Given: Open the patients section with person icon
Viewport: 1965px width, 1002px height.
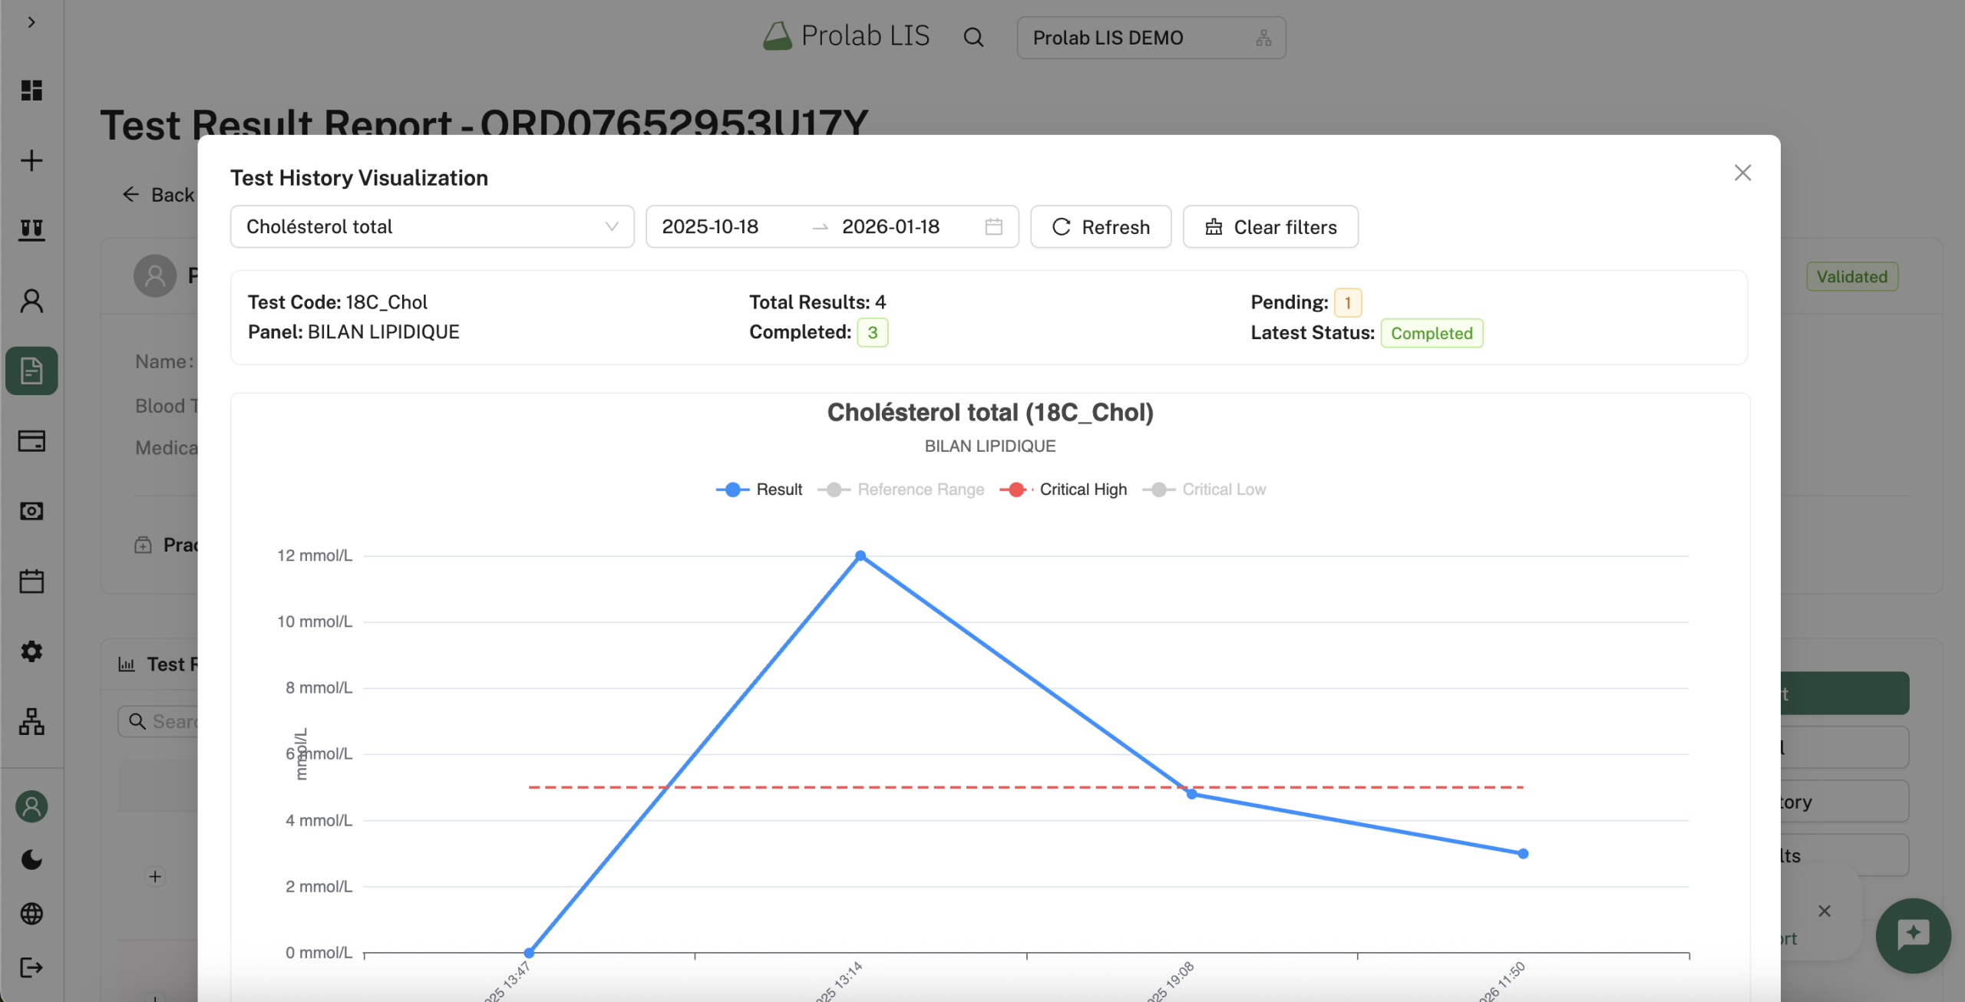Looking at the screenshot, I should click(31, 301).
